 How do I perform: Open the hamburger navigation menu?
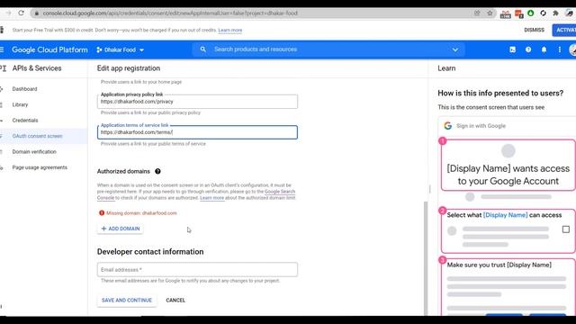pyautogui.click(x=2, y=49)
